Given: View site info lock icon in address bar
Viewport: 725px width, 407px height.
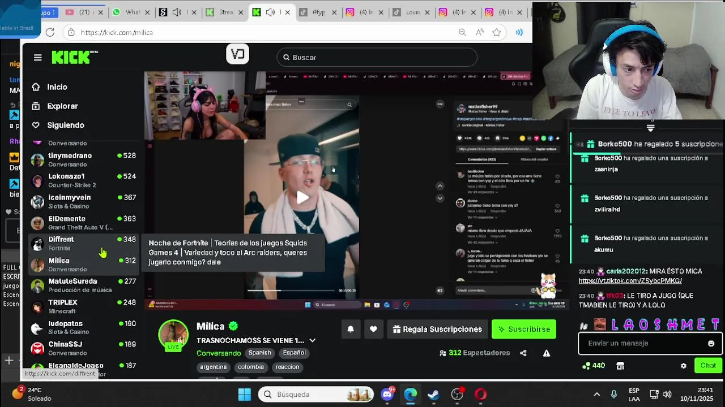Looking at the screenshot, I should coord(71,32).
